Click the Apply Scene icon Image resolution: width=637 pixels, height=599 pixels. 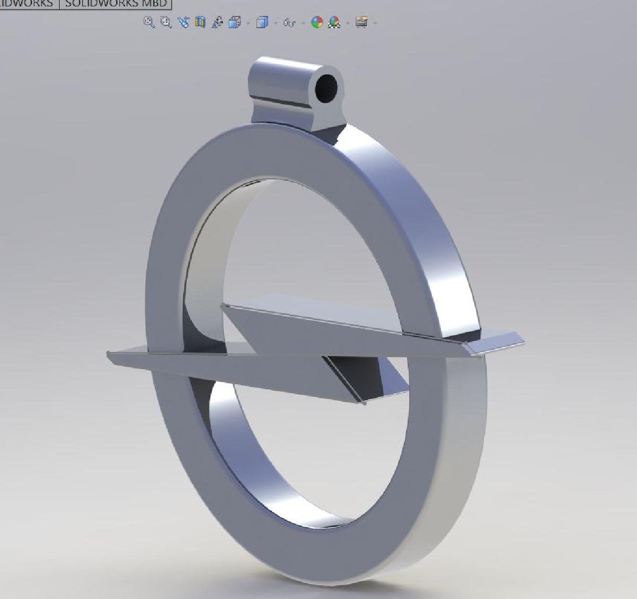click(x=334, y=22)
